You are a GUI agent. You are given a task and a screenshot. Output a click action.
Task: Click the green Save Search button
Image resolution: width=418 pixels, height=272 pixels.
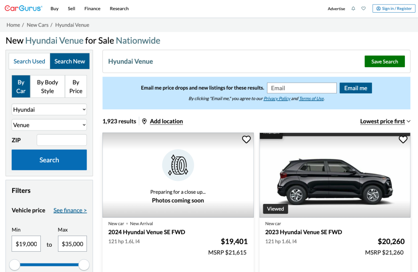pos(384,62)
